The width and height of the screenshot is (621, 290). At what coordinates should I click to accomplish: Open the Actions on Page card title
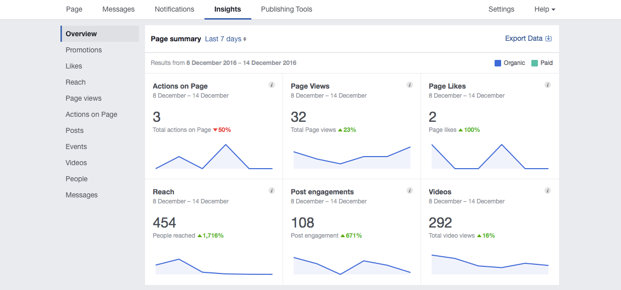[x=180, y=86]
